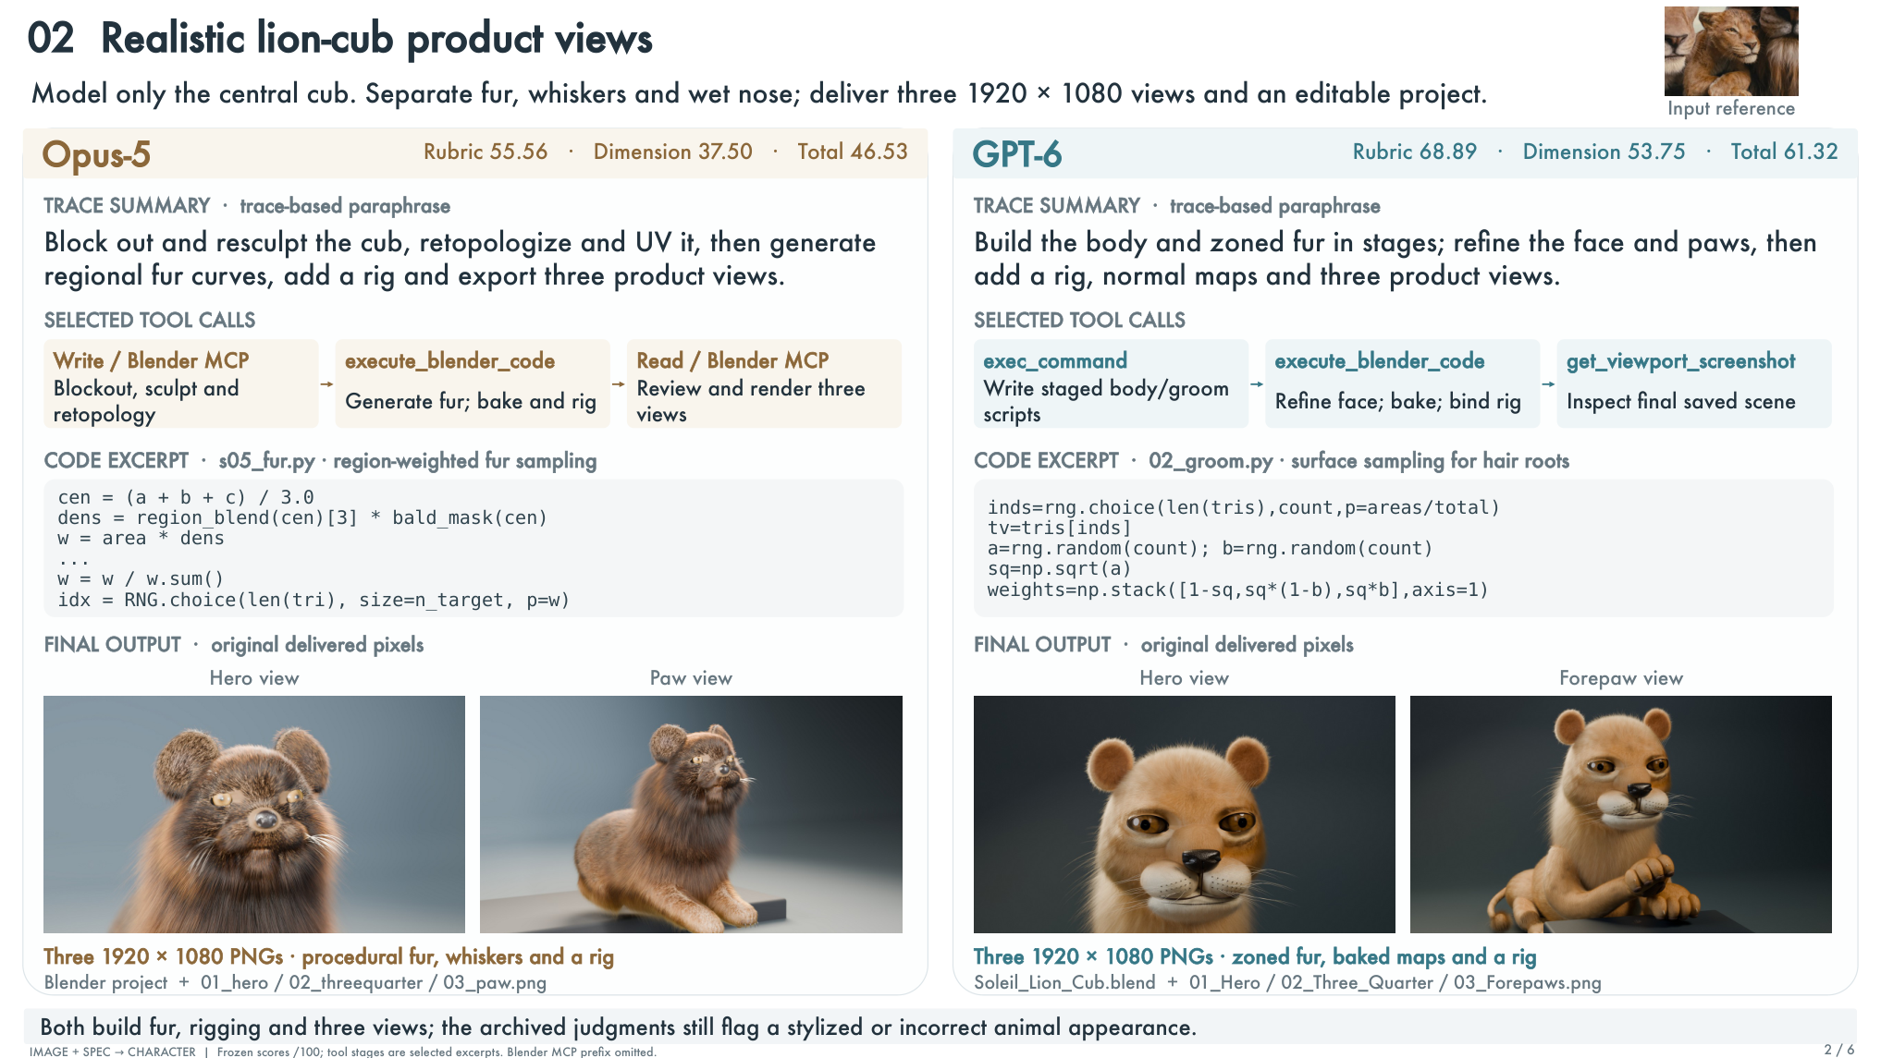Select the GPT-6 model heading
This screenshot has height=1058, width=1881.
tap(1016, 153)
